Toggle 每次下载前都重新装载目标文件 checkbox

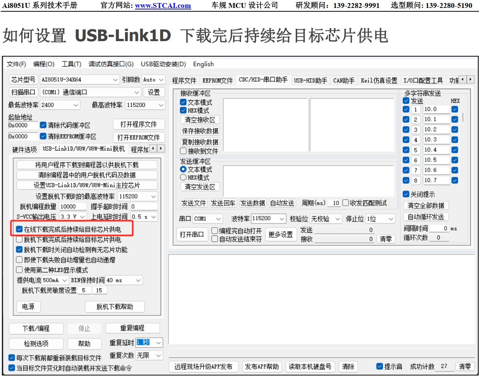pyautogui.click(x=12, y=357)
